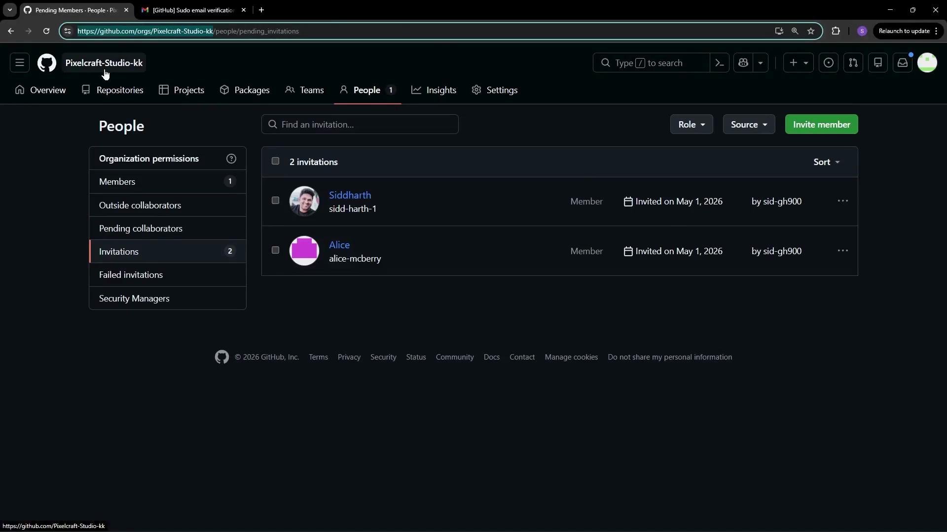Open Siddharth's profile name link
The height and width of the screenshot is (532, 947).
click(x=350, y=196)
